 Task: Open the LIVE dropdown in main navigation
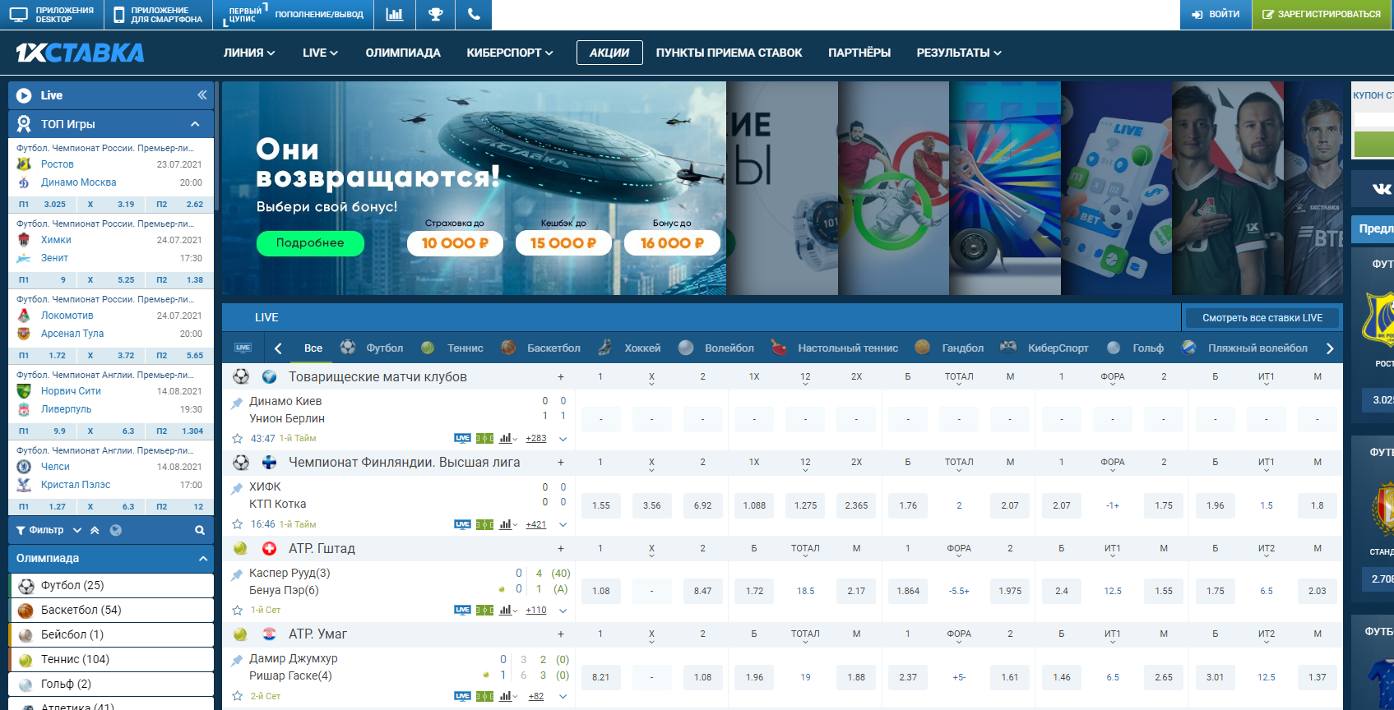click(x=320, y=53)
